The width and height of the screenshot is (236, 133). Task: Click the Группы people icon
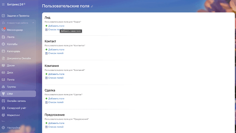[3, 87]
